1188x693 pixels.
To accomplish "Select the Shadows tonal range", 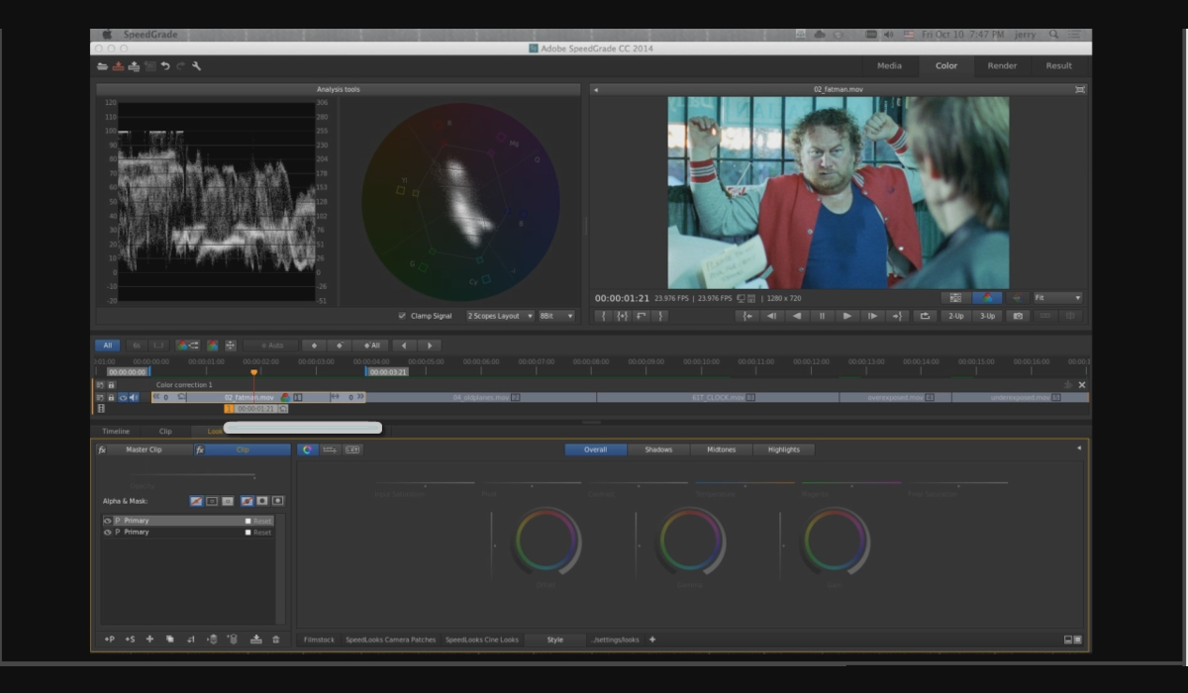I will [658, 449].
